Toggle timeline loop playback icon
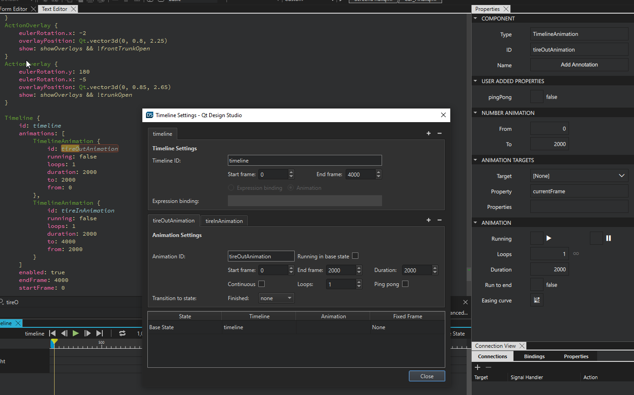 122,333
